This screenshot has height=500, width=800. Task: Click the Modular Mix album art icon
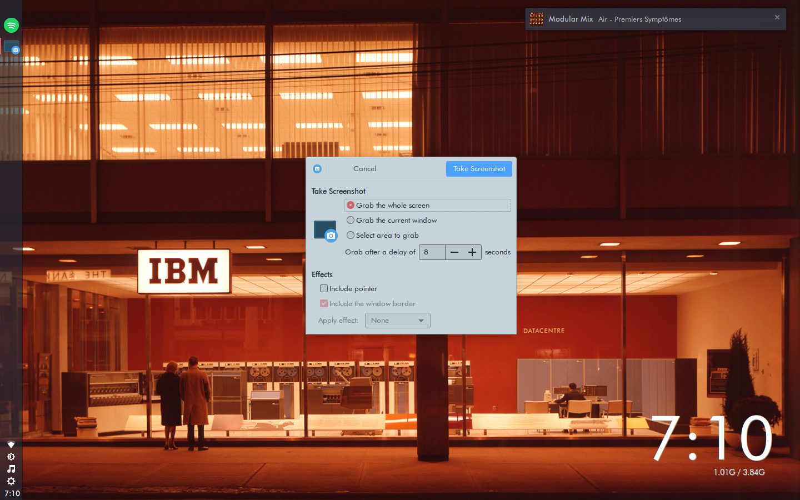536,19
